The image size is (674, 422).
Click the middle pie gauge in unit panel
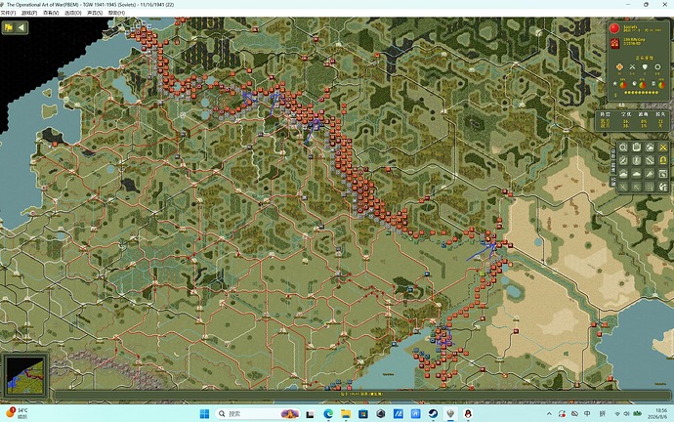pyautogui.click(x=642, y=85)
